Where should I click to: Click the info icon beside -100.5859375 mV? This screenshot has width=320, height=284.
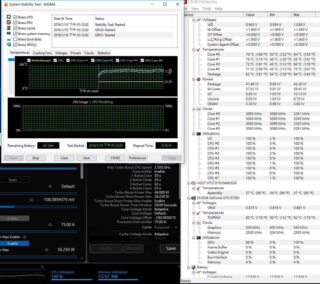[x=31, y=200]
